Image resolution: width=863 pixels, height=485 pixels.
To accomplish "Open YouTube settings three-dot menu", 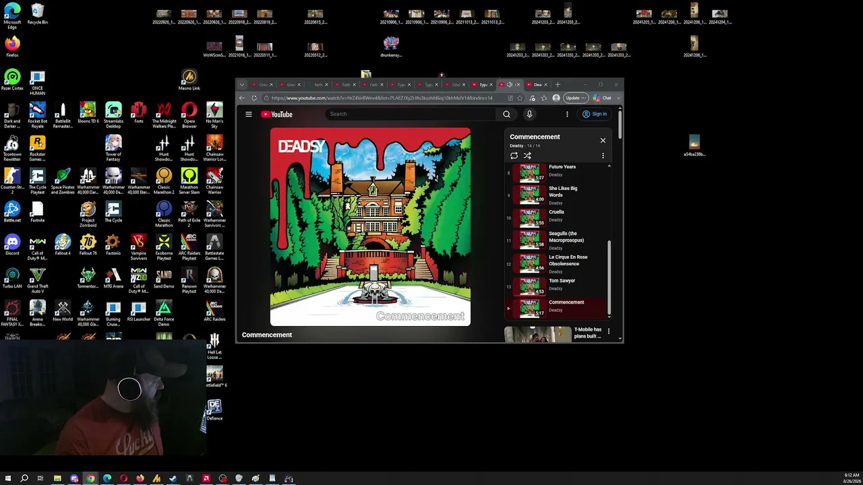I will [x=567, y=115].
